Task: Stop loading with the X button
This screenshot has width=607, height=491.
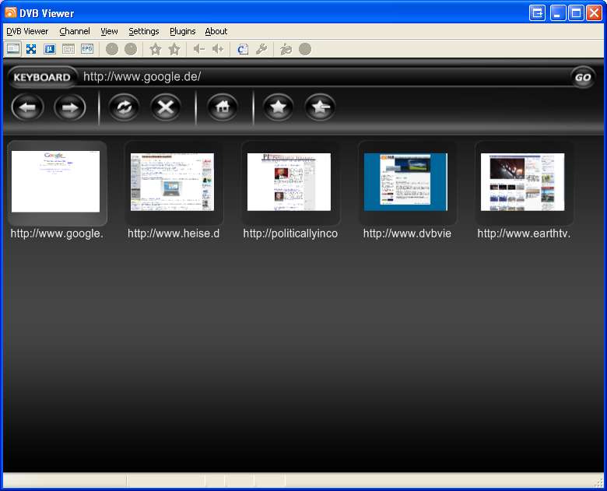Action: click(165, 107)
